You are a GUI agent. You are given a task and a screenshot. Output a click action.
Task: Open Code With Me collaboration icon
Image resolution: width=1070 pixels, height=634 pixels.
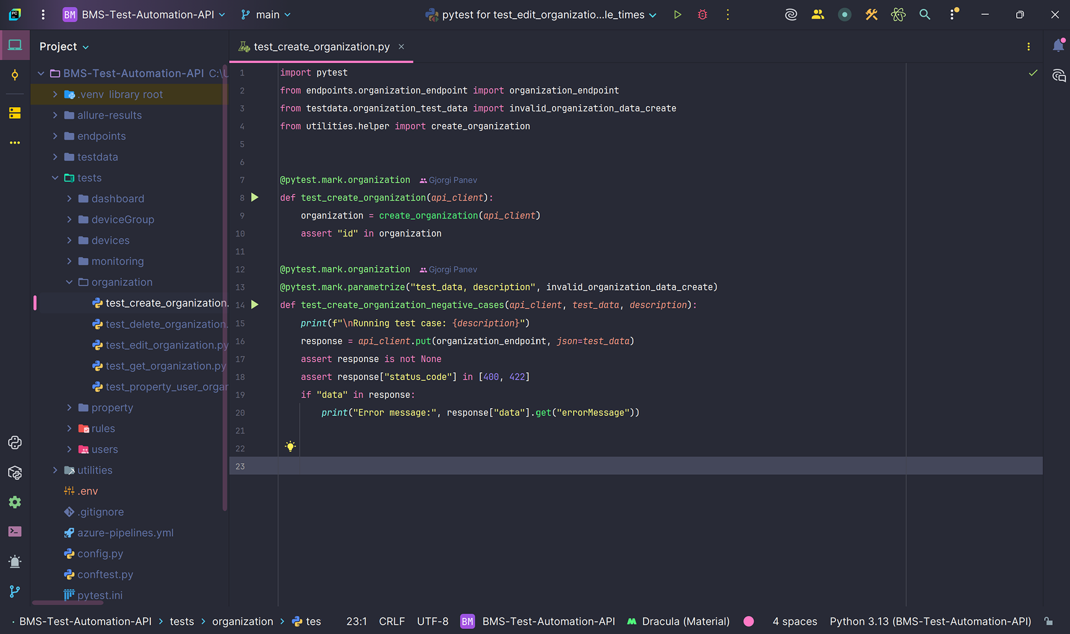point(818,14)
